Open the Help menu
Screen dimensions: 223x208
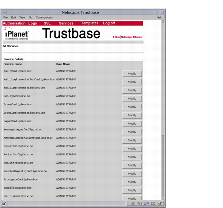(x=159, y=17)
